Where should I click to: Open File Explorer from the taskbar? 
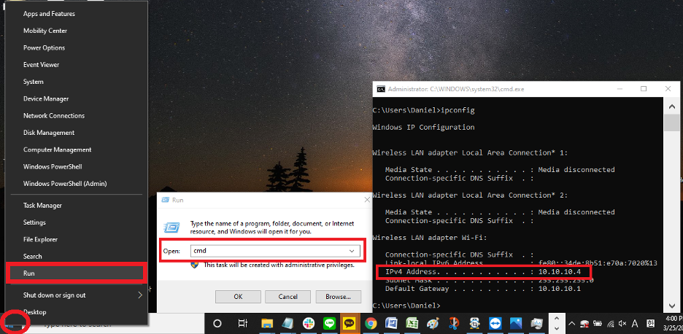[x=268, y=323]
